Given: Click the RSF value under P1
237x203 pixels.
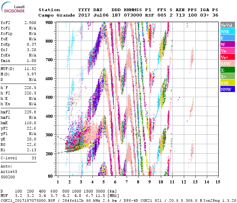Looking at the screenshot, I should pos(150,15).
